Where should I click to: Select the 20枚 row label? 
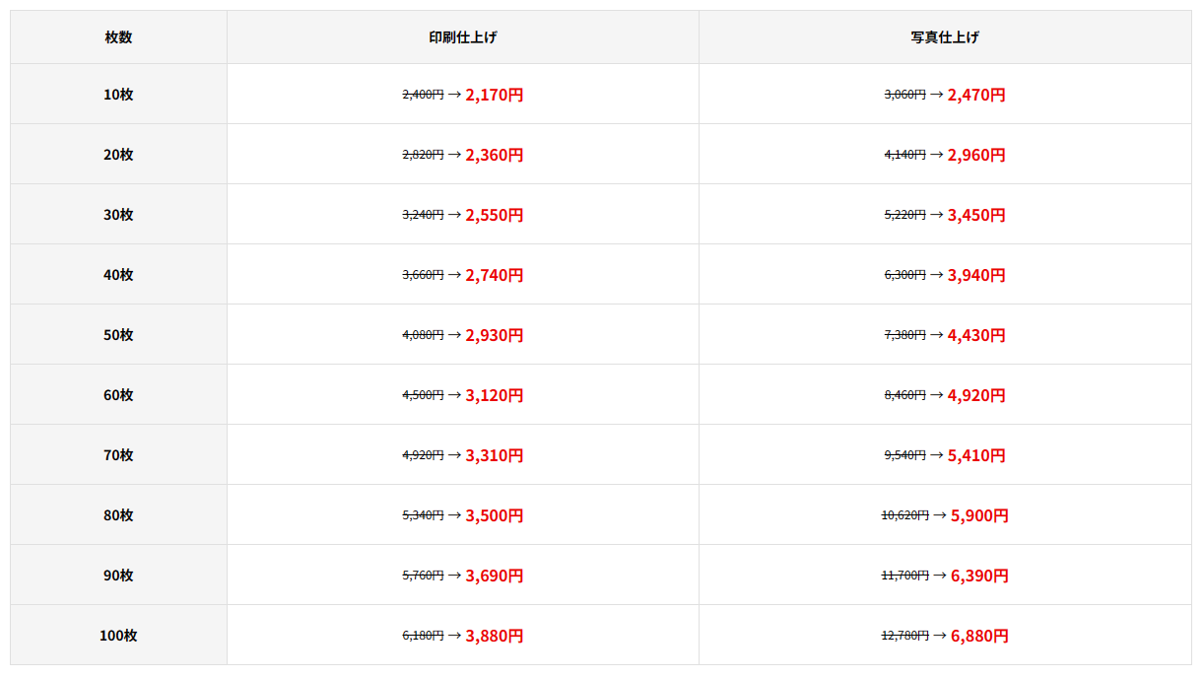point(118,155)
